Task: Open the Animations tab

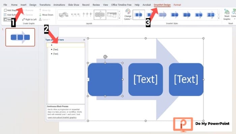Action: point(59,5)
